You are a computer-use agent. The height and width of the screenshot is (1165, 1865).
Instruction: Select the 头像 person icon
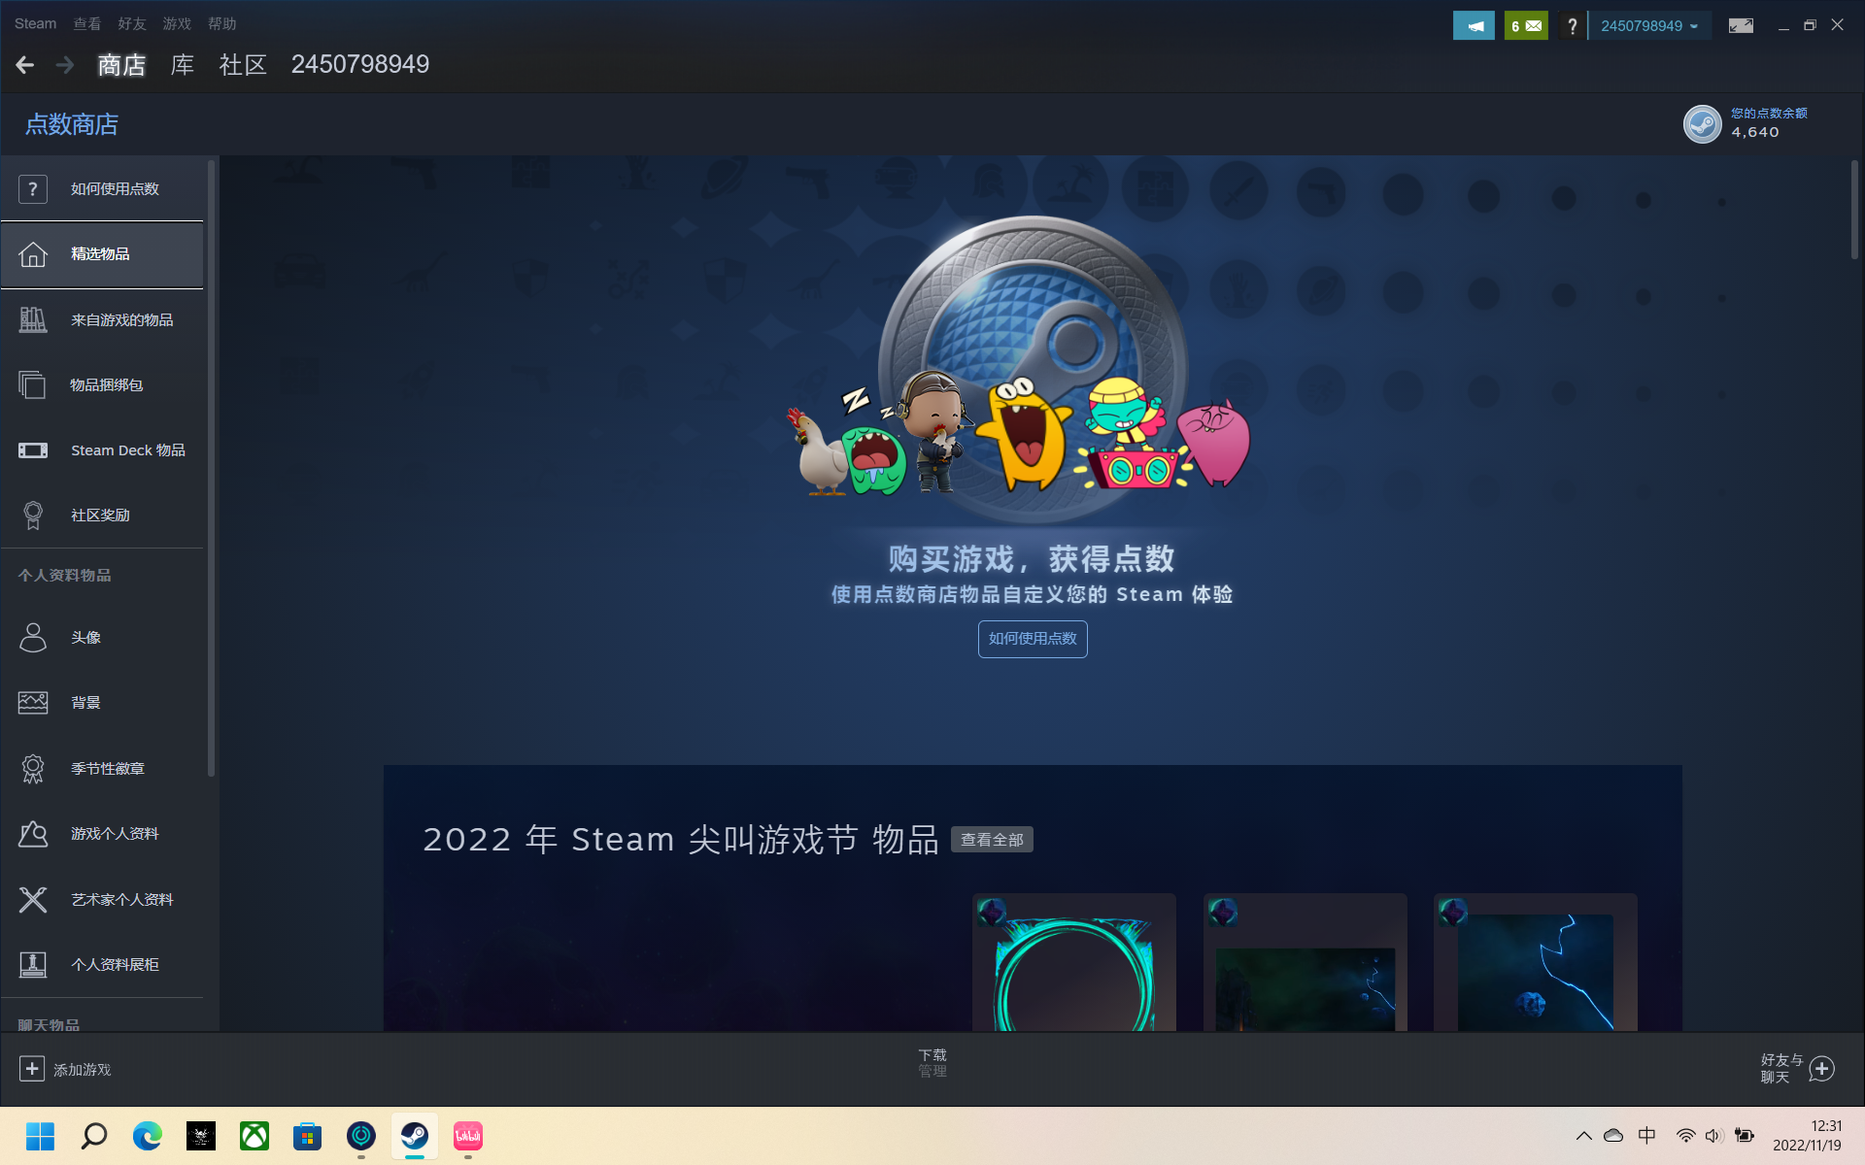coord(32,638)
